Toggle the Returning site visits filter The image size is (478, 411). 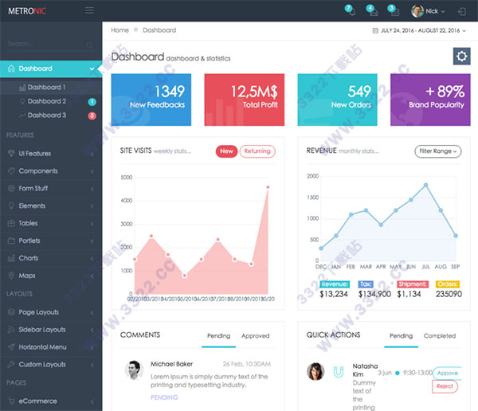pos(257,151)
